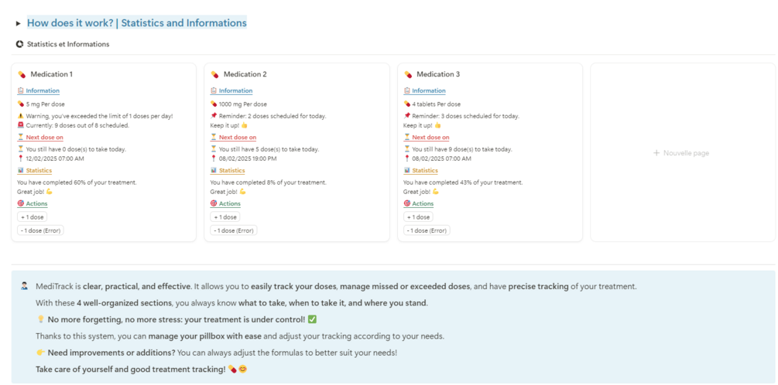The height and width of the screenshot is (385, 778).
Task: Click the Statistics et Informations view icon
Action: coord(20,44)
